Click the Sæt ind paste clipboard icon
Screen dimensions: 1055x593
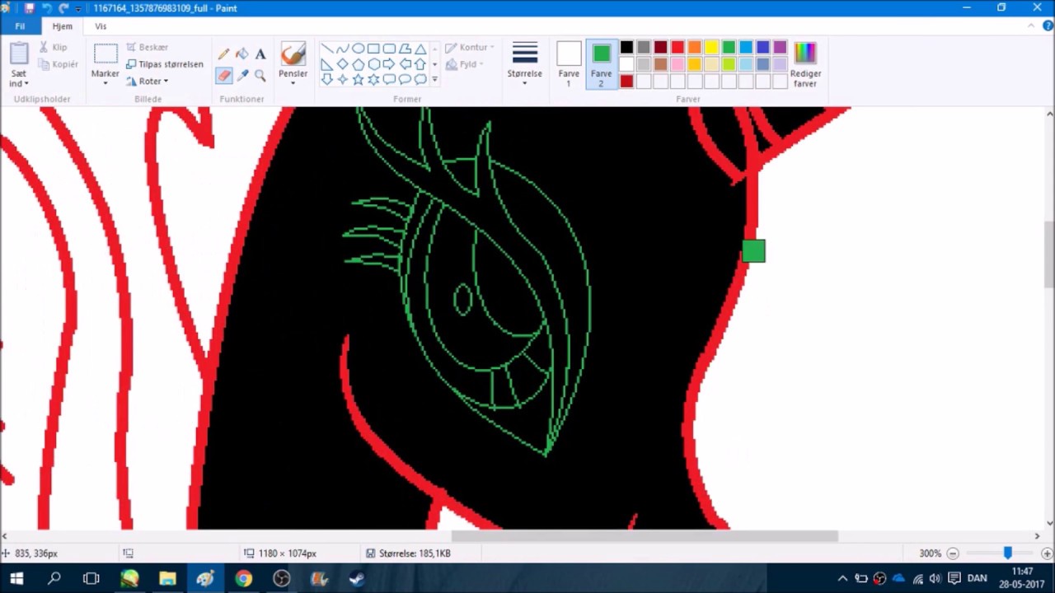(19, 54)
